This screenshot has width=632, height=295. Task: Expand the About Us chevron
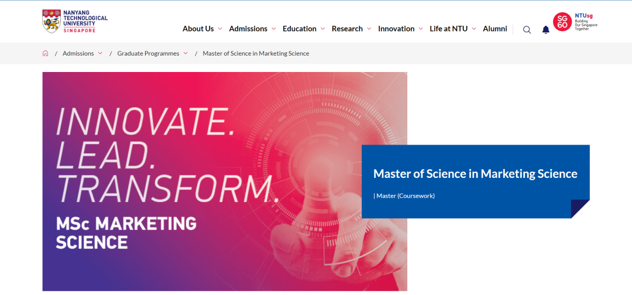click(220, 29)
